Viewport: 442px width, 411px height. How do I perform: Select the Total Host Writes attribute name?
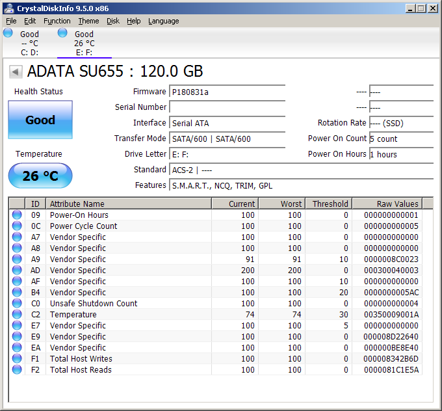point(81,358)
